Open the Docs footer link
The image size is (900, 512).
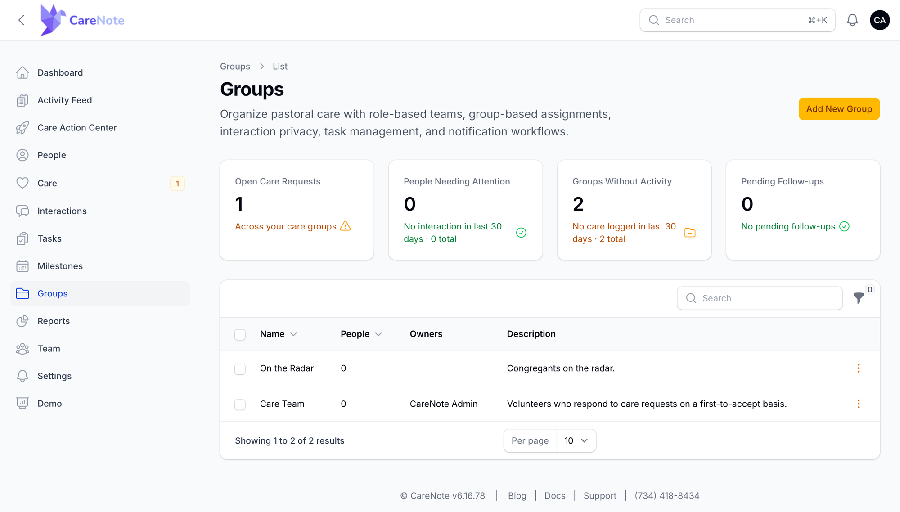coord(555,495)
